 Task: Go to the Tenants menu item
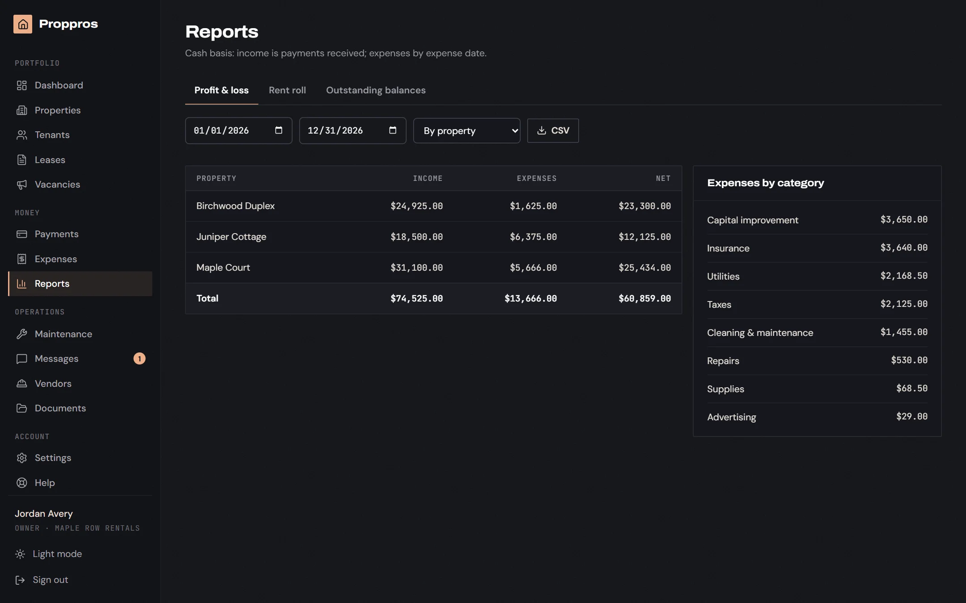click(x=80, y=135)
